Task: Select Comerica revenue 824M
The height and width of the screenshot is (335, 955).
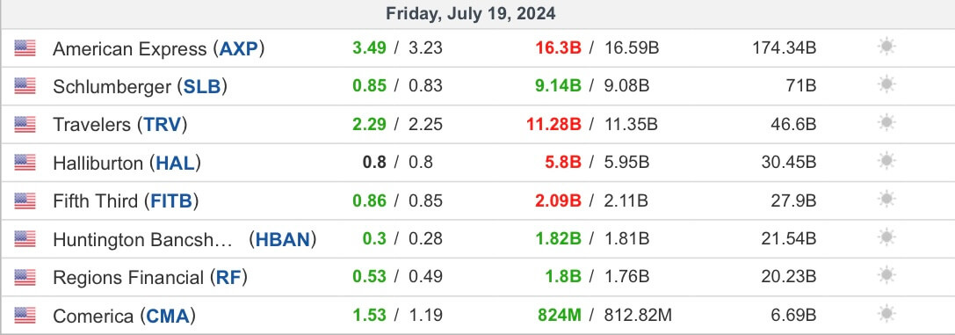Action: tap(560, 315)
